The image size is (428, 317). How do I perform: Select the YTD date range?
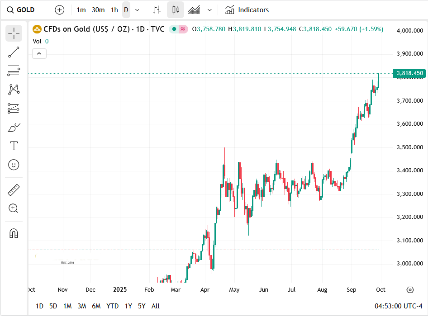coord(112,306)
